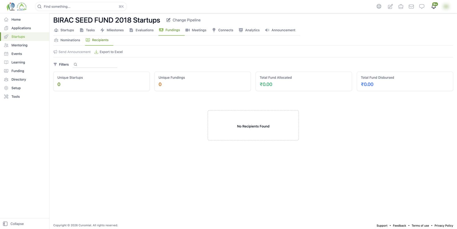Switch to the Connects tab

[x=223, y=30]
